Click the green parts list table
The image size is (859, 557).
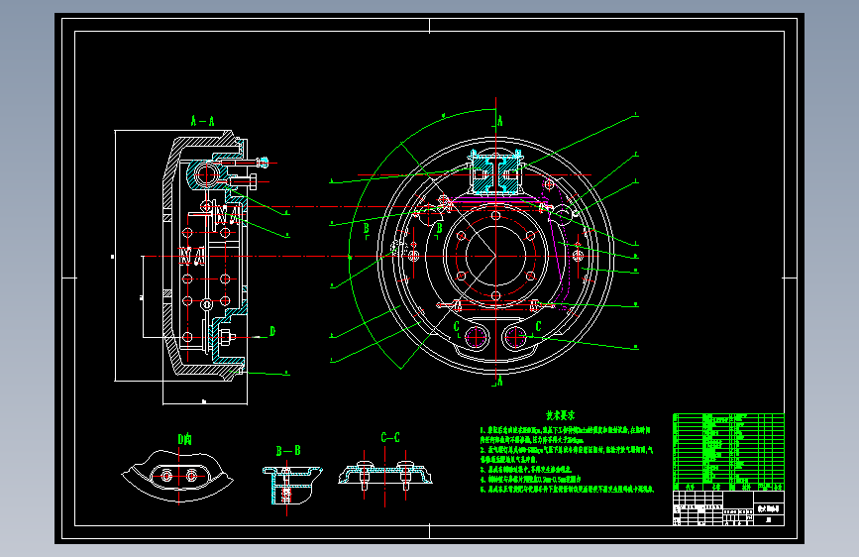point(728,452)
